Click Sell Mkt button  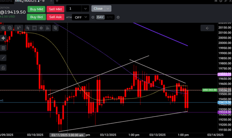point(55,9)
